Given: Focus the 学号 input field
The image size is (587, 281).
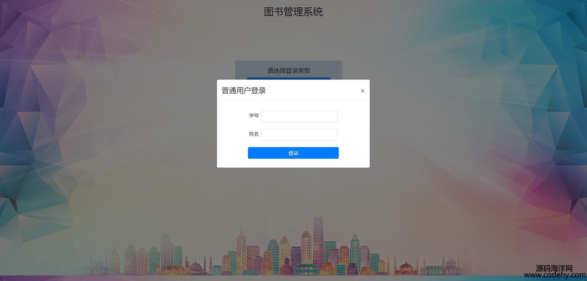Looking at the screenshot, I should point(299,116).
